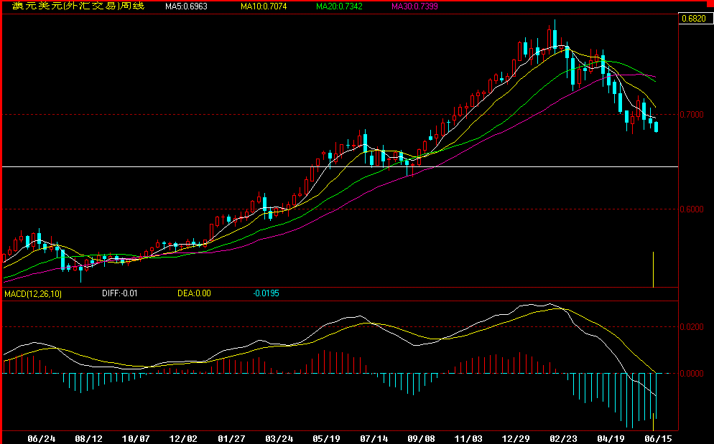Click the DEA:0.00 value
This screenshot has width=714, height=444.
[194, 293]
